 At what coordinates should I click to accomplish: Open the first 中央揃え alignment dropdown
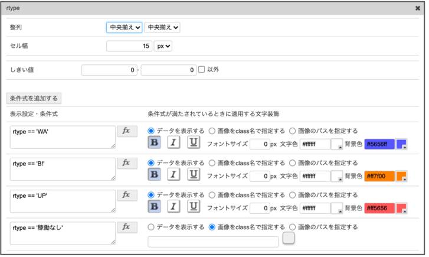[x=125, y=27]
